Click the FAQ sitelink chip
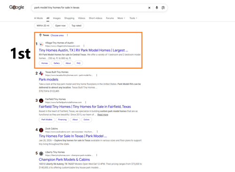The image size is (235, 172). (x=78, y=63)
